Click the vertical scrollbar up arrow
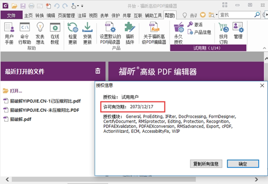This screenshot has height=184, width=268. tap(266, 58)
